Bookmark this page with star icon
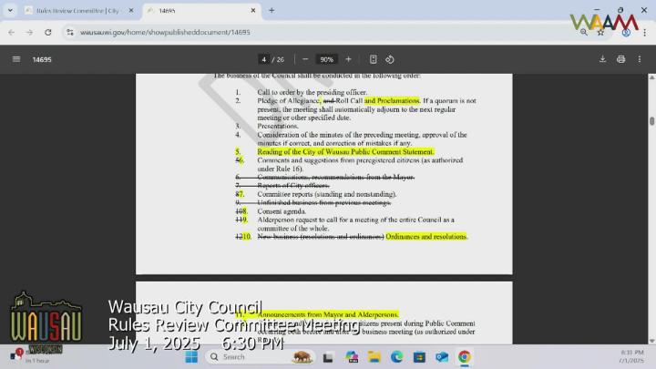 (x=600, y=32)
